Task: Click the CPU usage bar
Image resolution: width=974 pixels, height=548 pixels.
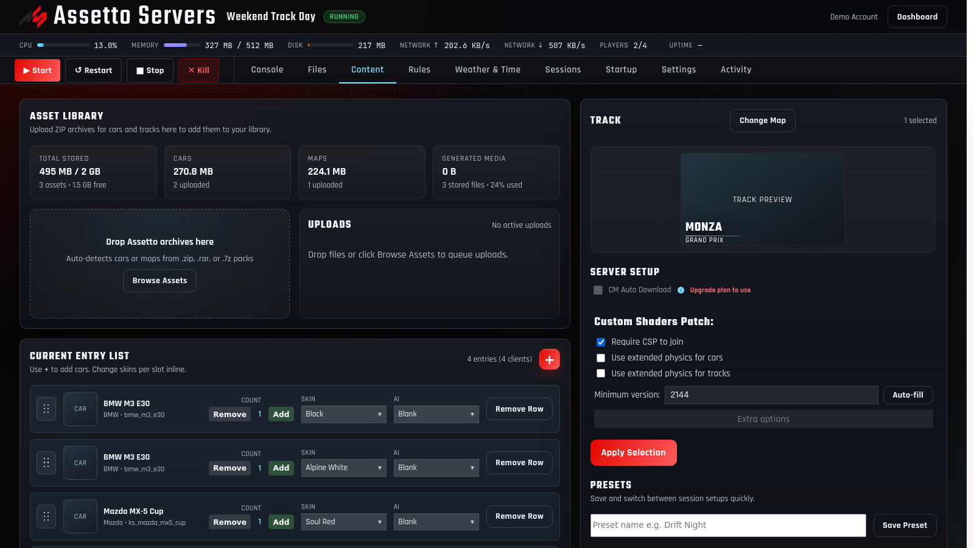Action: 63,45
